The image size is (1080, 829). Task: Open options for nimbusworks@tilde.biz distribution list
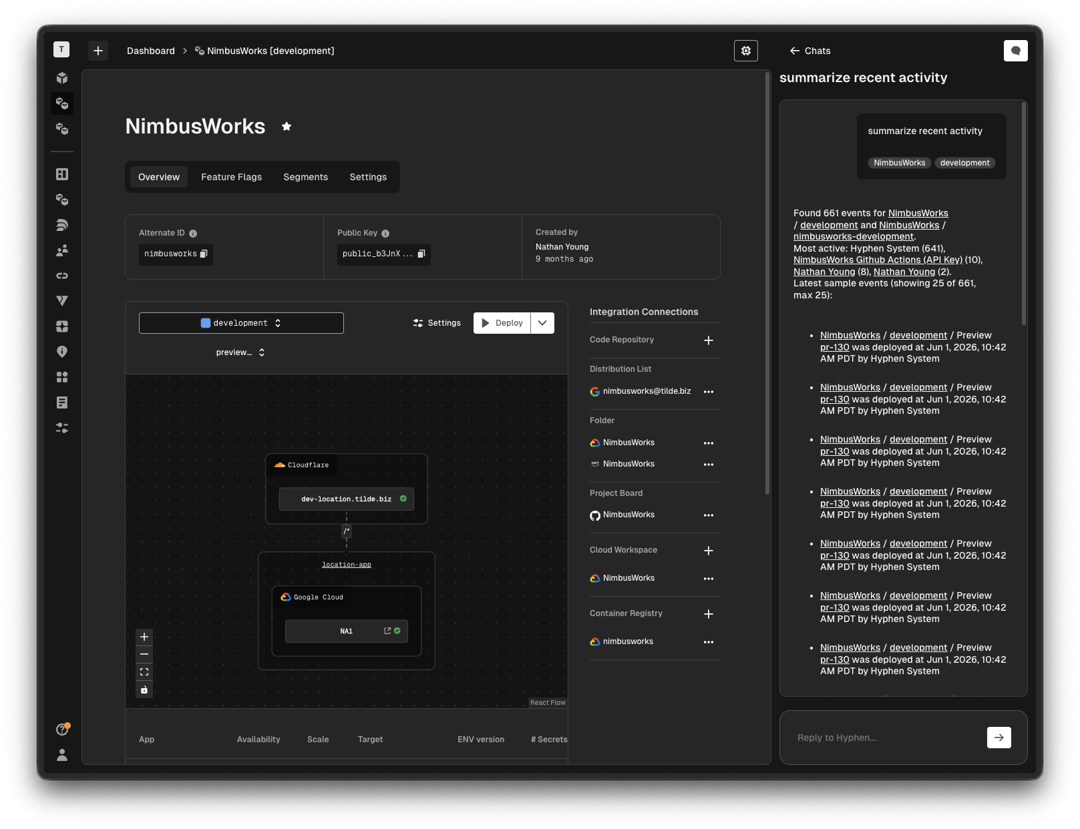click(709, 392)
